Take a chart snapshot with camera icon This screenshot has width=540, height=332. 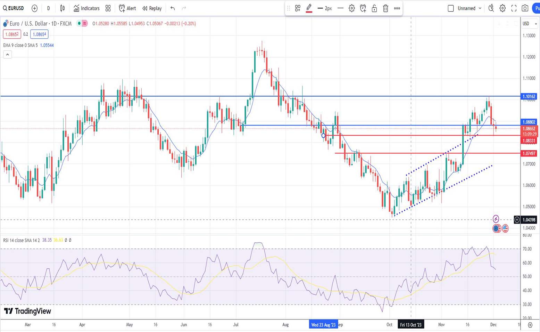pos(525,8)
